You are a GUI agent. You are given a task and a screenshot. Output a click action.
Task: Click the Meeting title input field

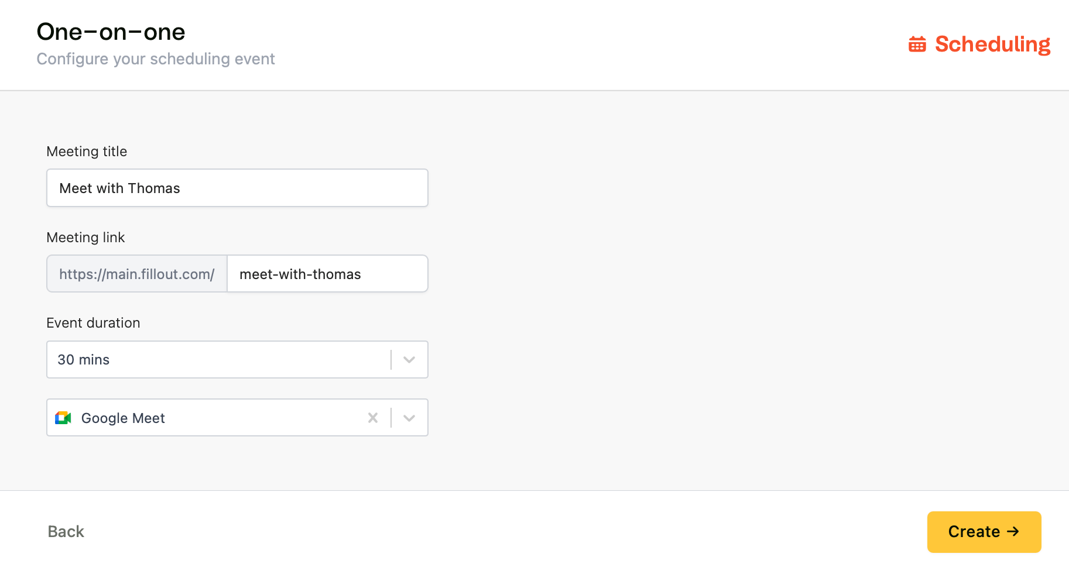tap(237, 188)
